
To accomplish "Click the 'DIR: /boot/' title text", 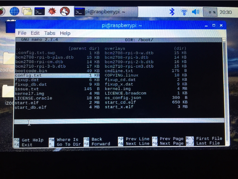I will [x=139, y=40].
